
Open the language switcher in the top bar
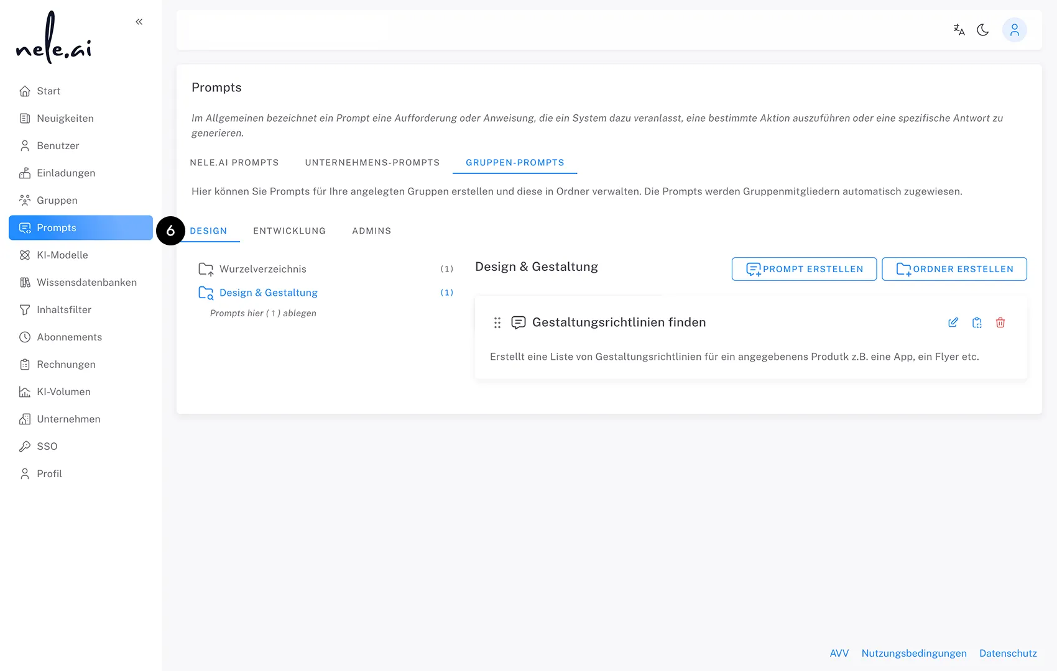point(958,29)
